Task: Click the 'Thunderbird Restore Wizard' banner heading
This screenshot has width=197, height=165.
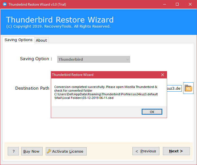Action: coord(60,20)
